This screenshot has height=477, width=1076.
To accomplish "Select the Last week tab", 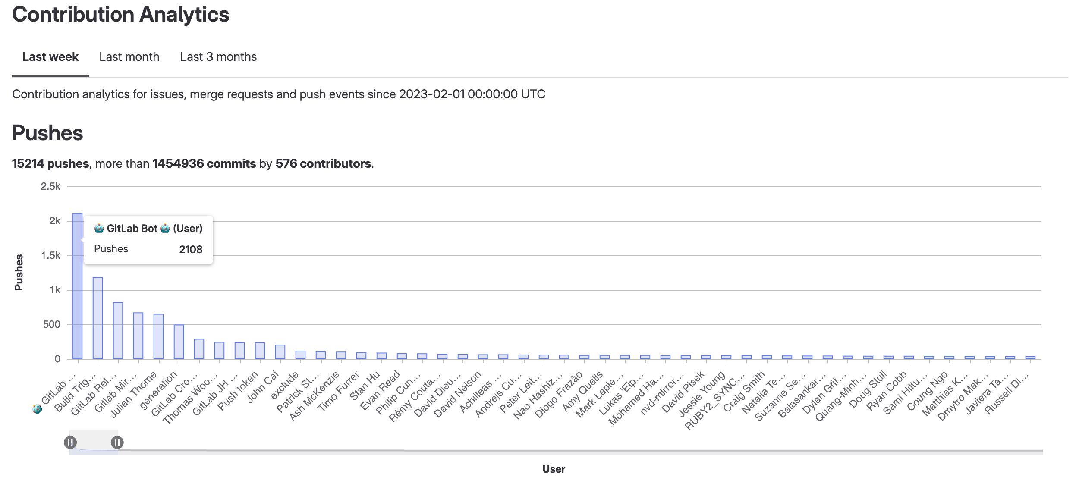I will (x=50, y=56).
